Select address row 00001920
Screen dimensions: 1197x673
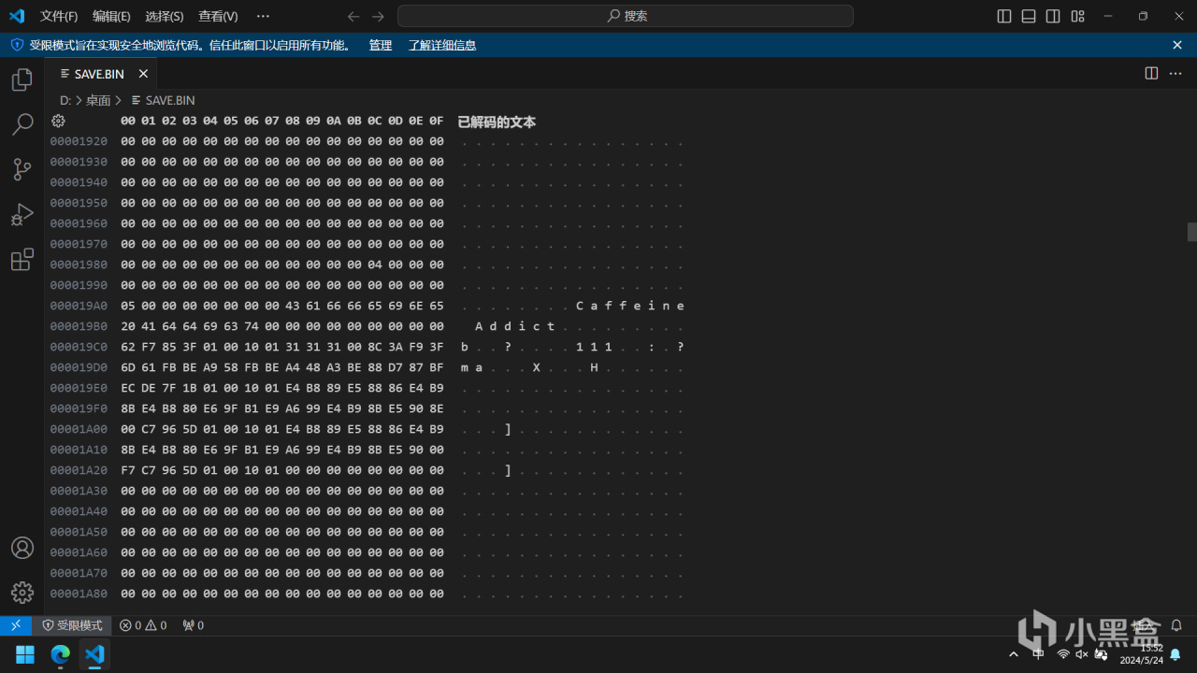coord(79,141)
